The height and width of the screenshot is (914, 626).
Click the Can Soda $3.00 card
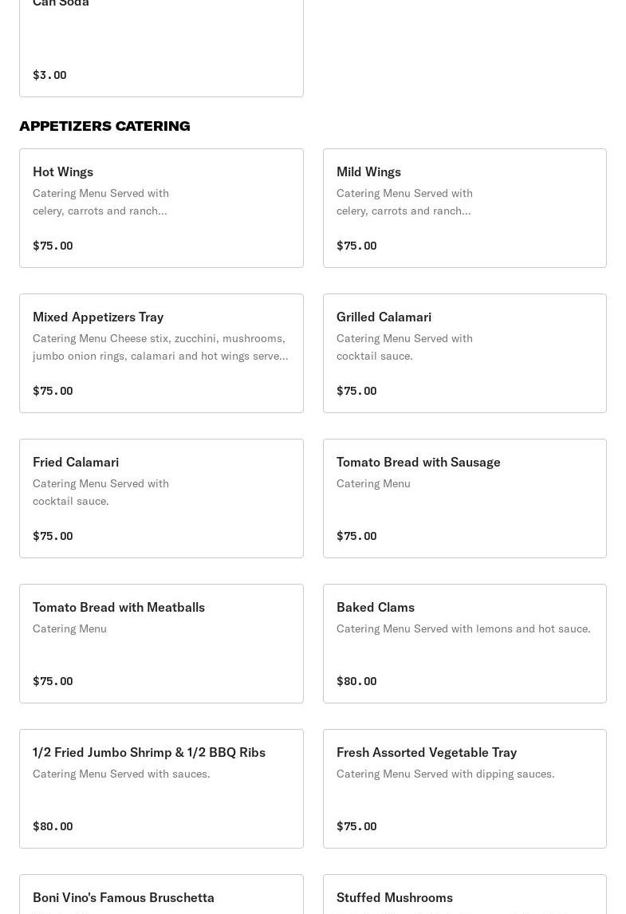(x=161, y=49)
